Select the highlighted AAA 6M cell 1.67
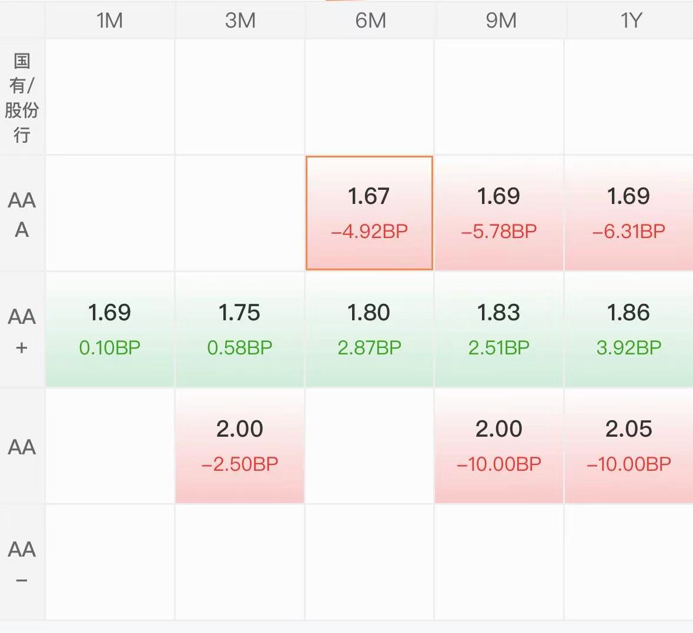The image size is (693, 633). tap(369, 213)
